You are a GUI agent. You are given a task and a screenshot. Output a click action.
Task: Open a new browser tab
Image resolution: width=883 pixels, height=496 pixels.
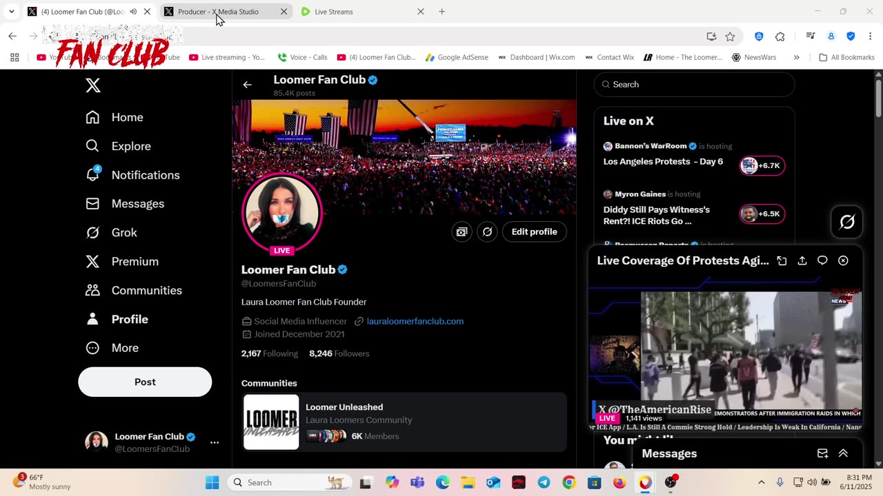[x=442, y=12]
